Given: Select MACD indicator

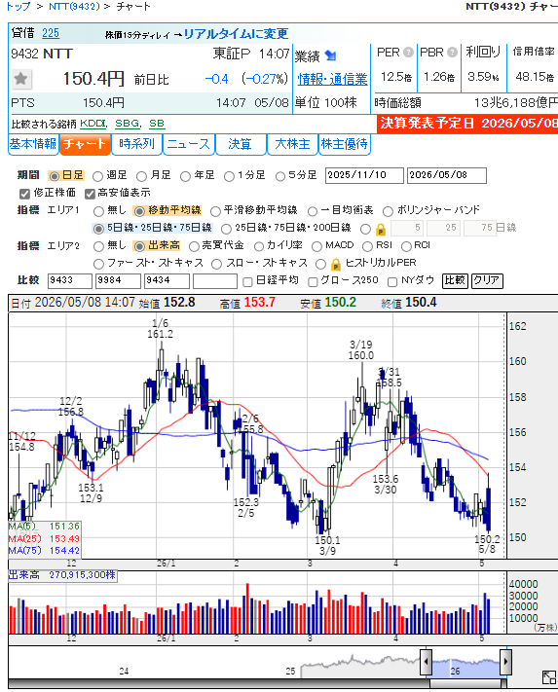Looking at the screenshot, I should (316, 246).
